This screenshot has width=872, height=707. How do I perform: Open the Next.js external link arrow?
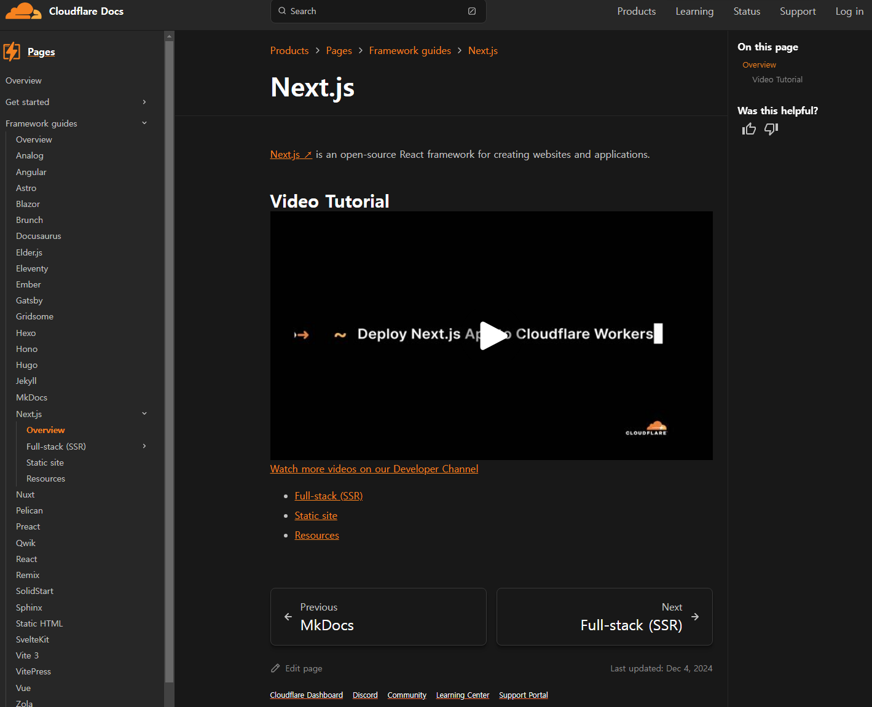point(307,154)
